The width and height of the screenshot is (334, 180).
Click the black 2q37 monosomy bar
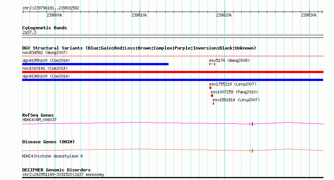point(173,177)
